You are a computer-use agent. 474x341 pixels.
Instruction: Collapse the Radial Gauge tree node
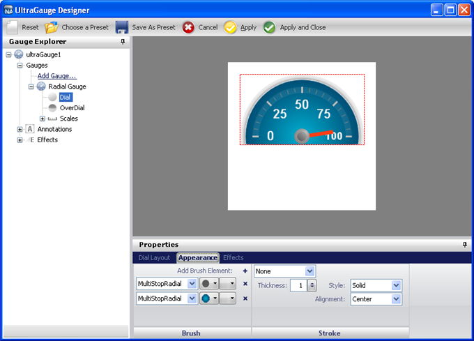(x=31, y=86)
